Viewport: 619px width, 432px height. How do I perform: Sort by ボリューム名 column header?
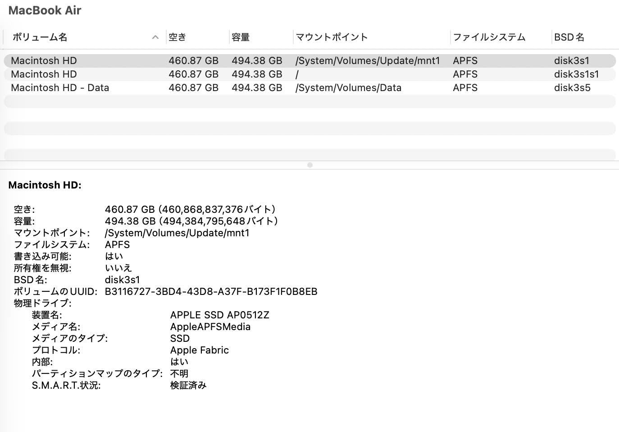tap(85, 37)
